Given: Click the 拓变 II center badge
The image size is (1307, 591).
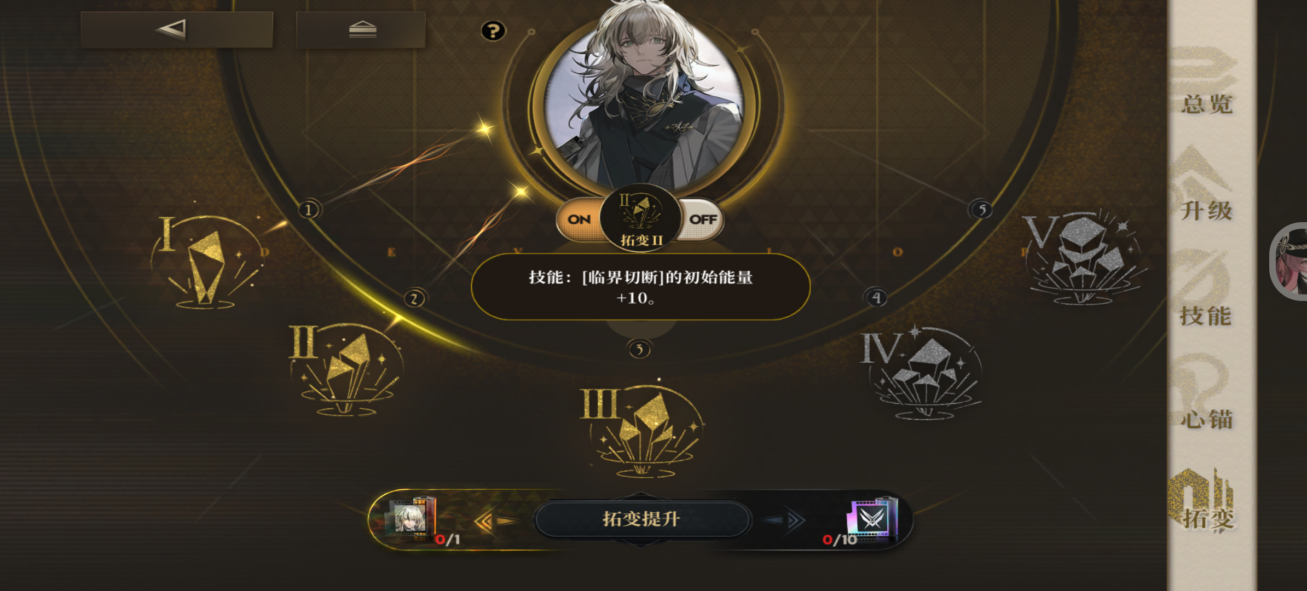Looking at the screenshot, I should pos(641,218).
